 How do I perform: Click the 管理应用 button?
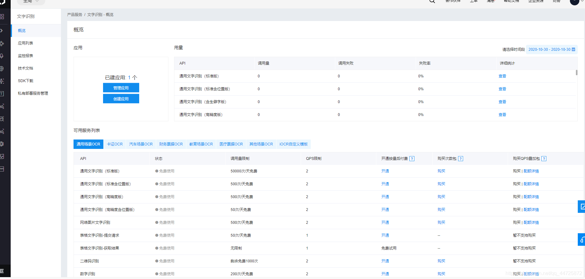coord(121,88)
